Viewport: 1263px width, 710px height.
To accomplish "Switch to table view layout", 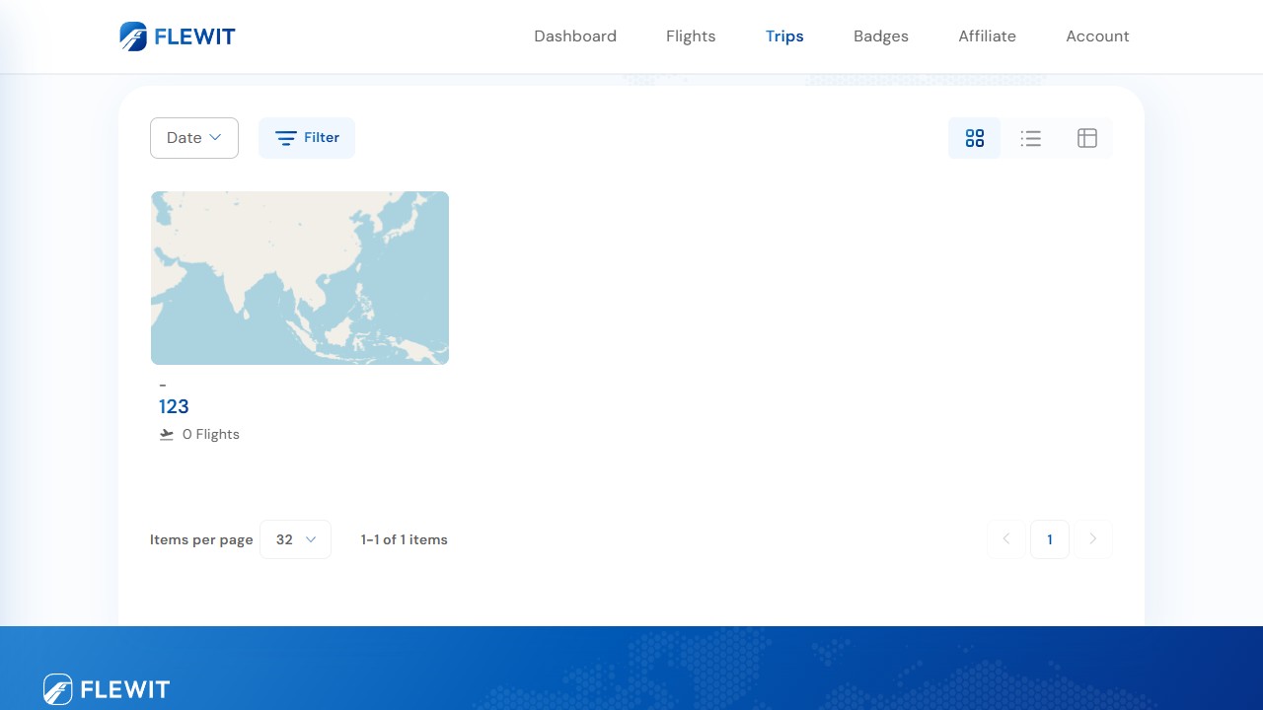I will tap(1087, 138).
